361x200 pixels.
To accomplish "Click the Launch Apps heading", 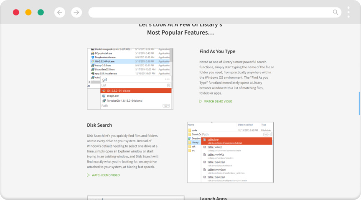I will coord(213,198).
